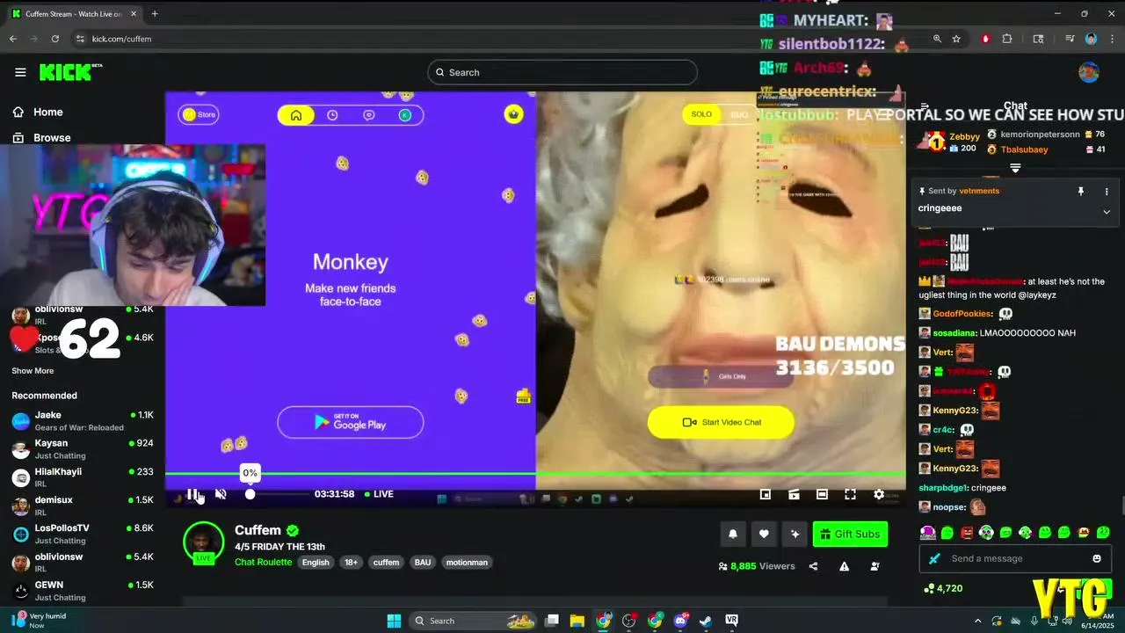Open Chrome extensions puzzle icon
This screenshot has height=633, width=1125.
coord(1007,39)
